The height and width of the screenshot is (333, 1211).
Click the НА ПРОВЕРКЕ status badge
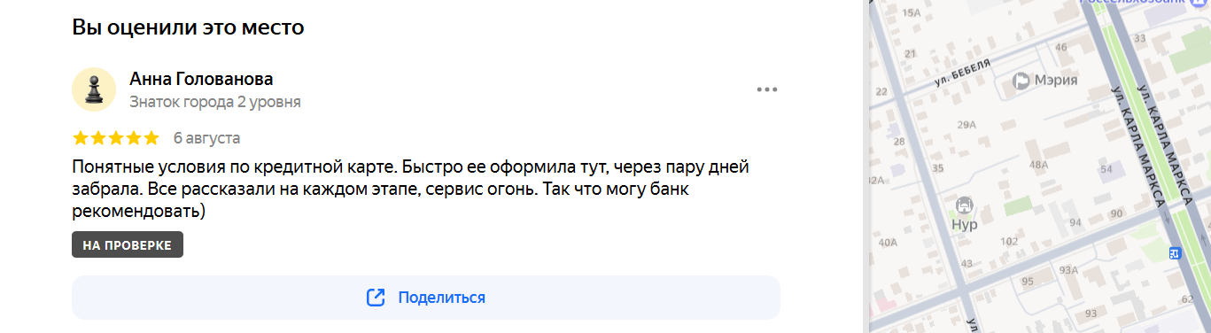click(x=128, y=244)
